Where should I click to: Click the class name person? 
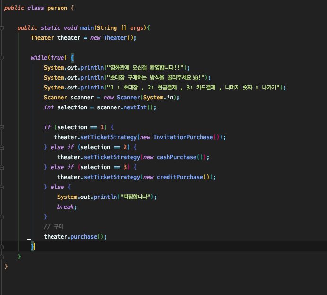point(57,8)
